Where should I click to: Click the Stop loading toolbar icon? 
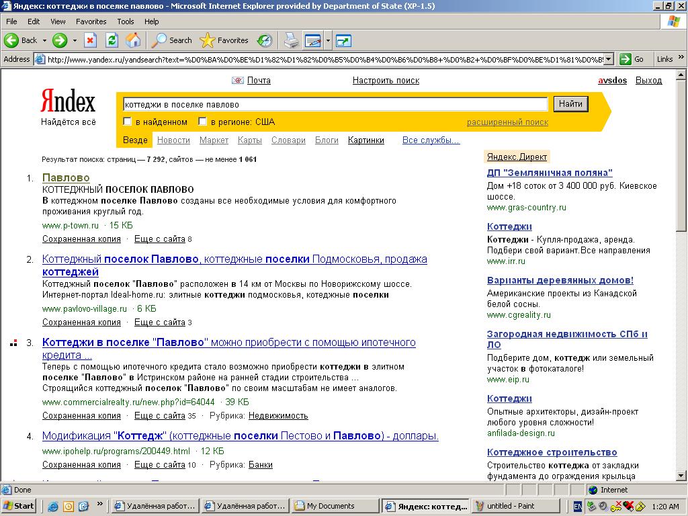tap(90, 40)
